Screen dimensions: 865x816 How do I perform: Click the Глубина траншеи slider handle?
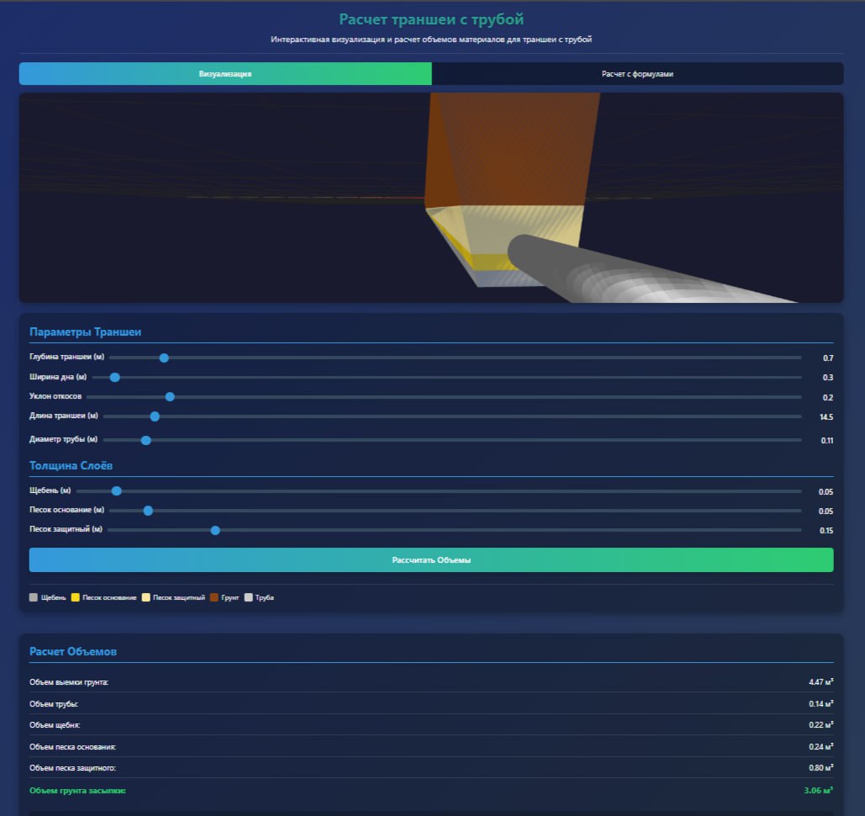point(164,358)
